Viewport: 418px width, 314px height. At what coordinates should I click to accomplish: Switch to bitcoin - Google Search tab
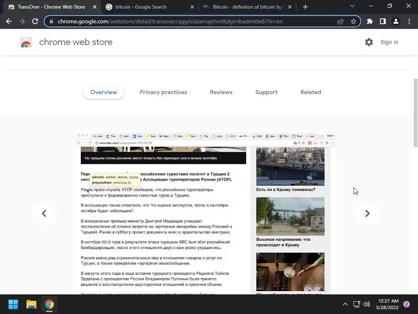(149, 7)
